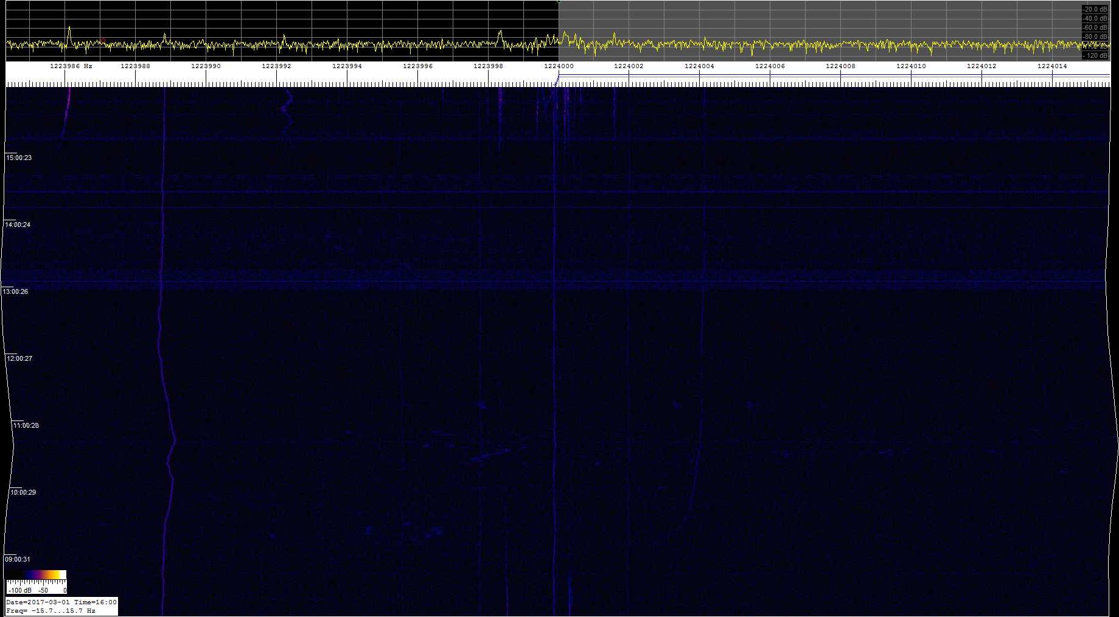Select the 14:00:24 waterfall time marker
This screenshot has width=1119, height=617.
pyautogui.click(x=18, y=225)
